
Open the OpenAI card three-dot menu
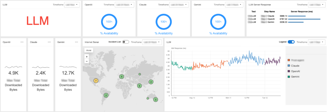coord(22,42)
